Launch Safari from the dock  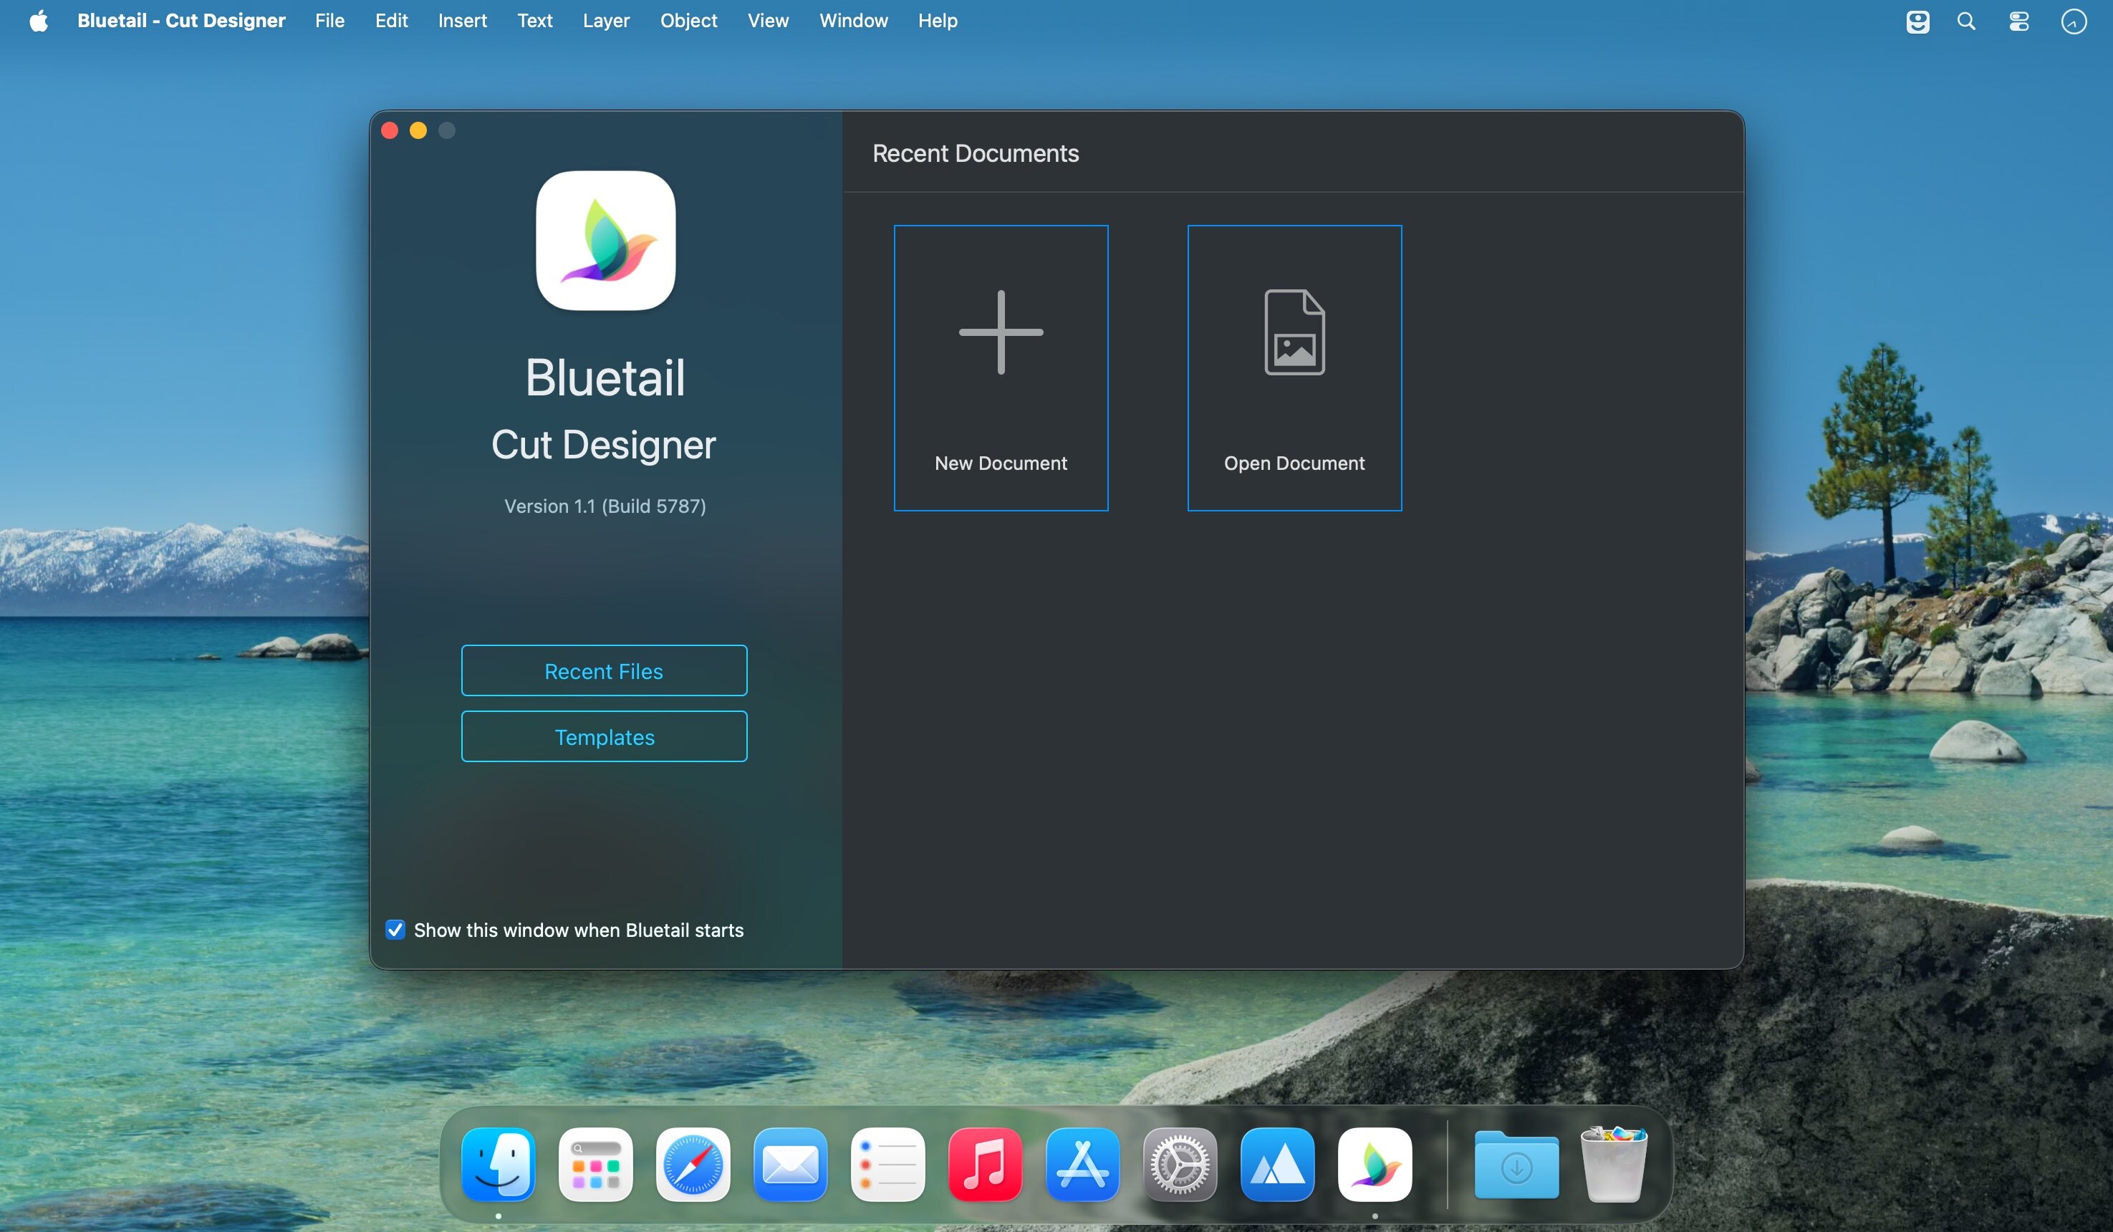point(693,1164)
